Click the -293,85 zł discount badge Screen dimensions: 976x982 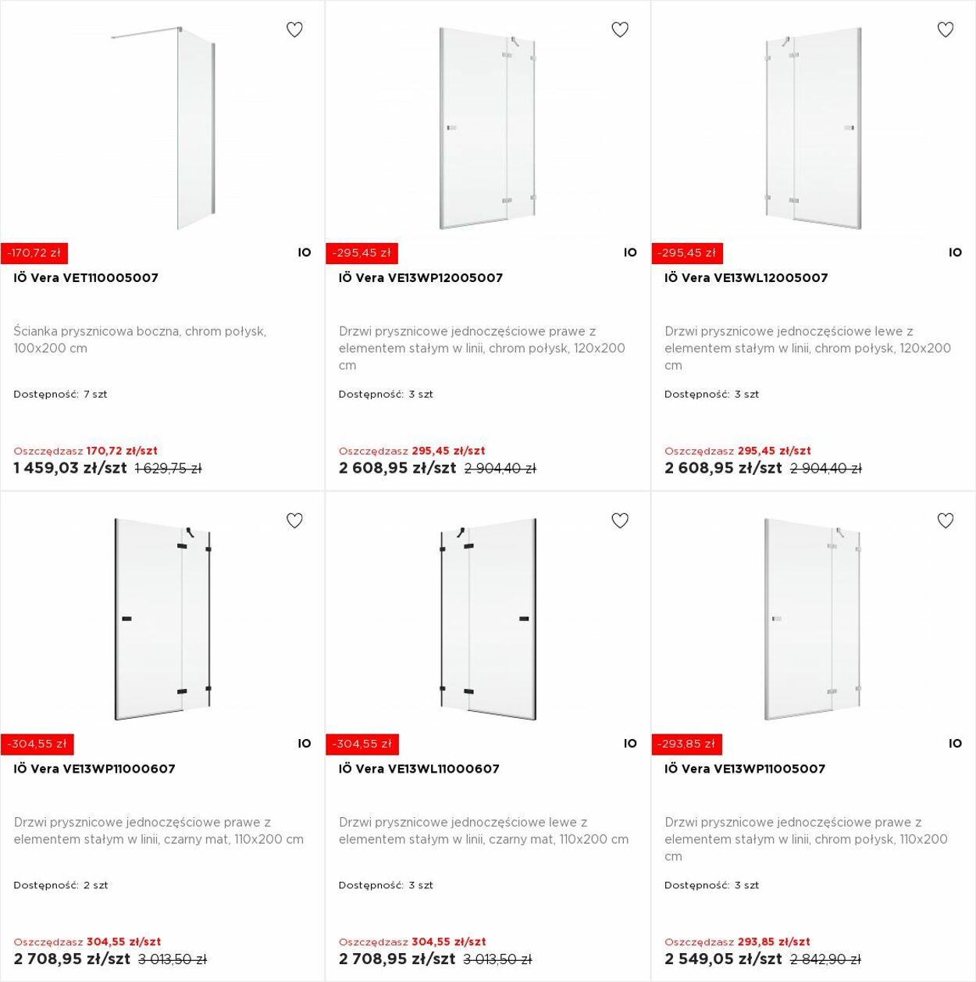[687, 744]
